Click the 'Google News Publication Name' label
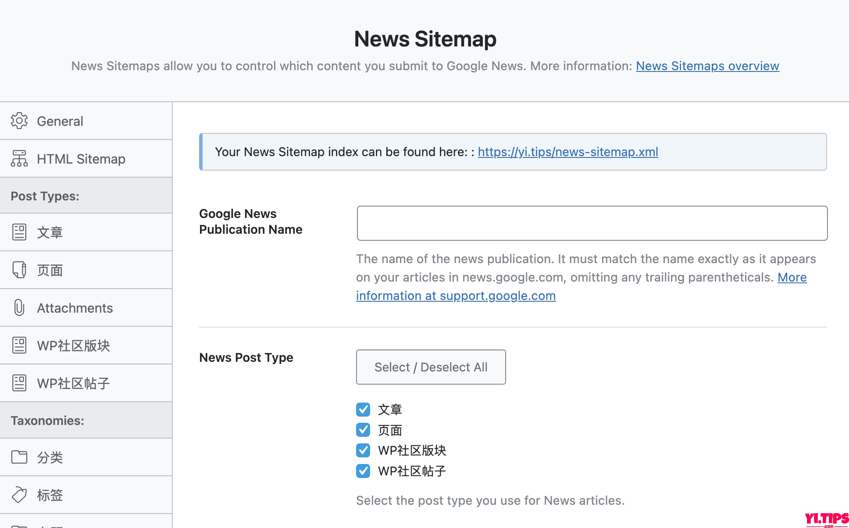849x528 pixels. tap(251, 221)
